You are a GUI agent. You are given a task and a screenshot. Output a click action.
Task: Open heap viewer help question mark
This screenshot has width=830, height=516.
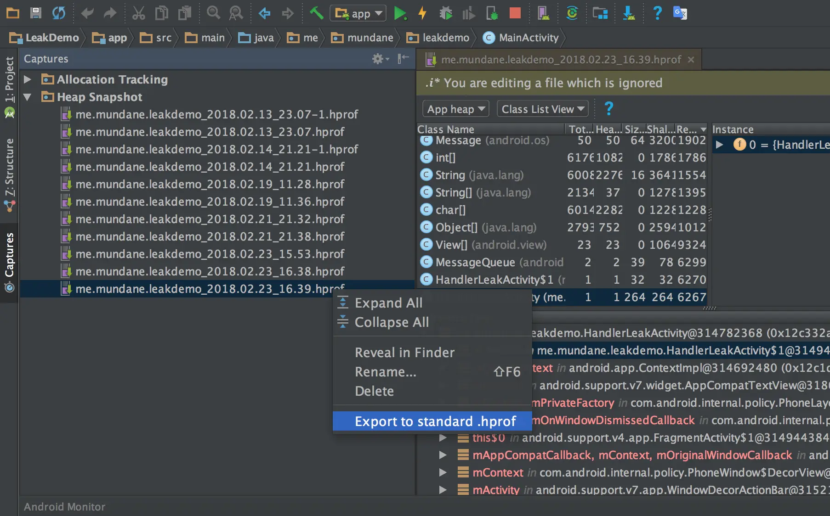(608, 108)
